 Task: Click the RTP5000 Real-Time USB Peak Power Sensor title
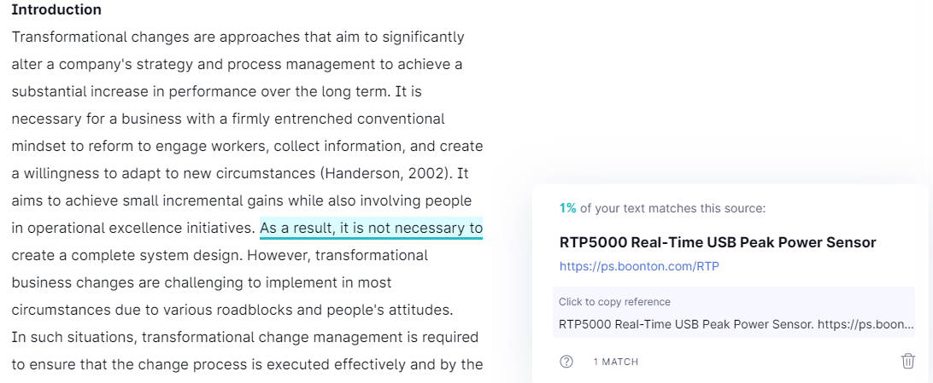point(718,242)
